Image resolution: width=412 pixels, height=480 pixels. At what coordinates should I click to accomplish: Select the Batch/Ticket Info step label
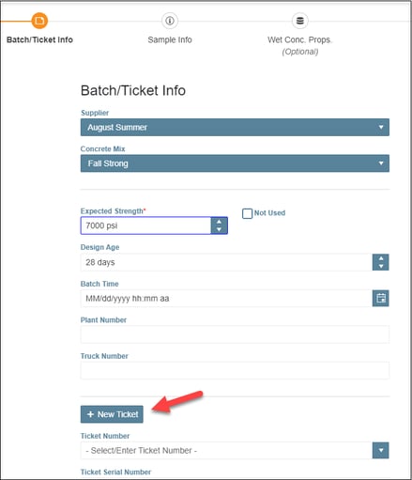[39, 39]
